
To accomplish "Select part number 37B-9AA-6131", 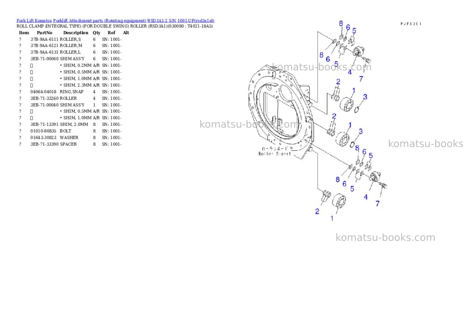I will tap(44, 52).
